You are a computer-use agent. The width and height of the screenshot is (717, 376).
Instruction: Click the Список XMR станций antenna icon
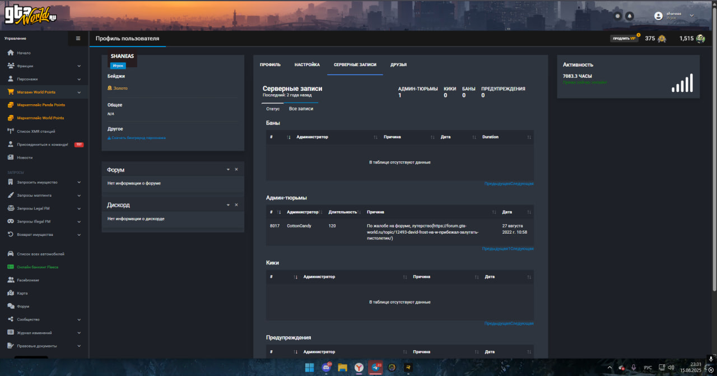coord(11,131)
